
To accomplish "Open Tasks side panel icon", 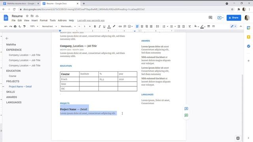I will point(249,46).
